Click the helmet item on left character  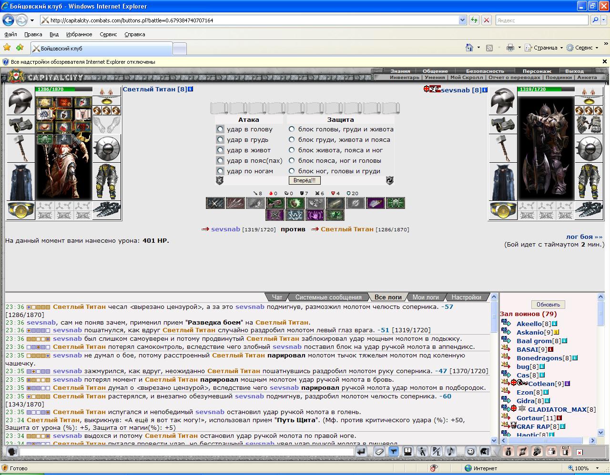coord(20,101)
